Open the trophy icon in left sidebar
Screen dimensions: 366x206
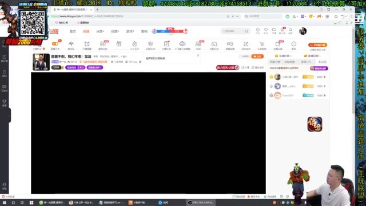click(x=4, y=102)
